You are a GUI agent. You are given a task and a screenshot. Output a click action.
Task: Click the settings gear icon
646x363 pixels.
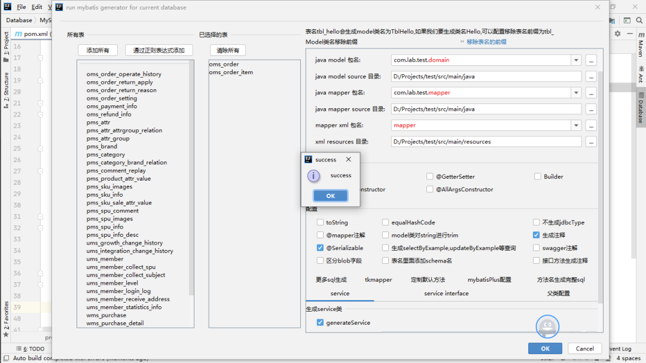pyautogui.click(x=617, y=34)
